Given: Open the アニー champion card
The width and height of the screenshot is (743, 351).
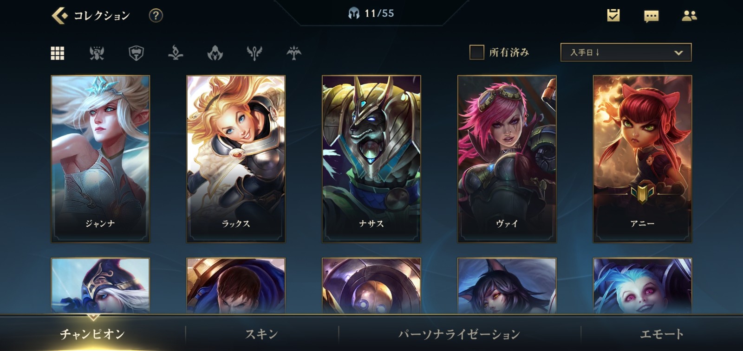Looking at the screenshot, I should coord(643,159).
